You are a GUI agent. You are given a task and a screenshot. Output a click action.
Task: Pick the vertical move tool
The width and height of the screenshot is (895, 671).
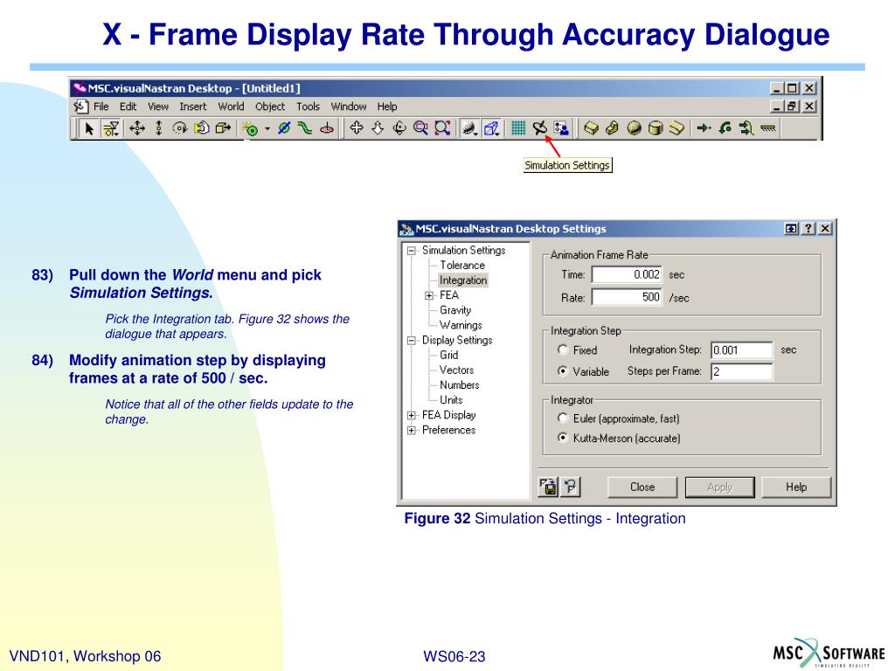pyautogui.click(x=159, y=128)
